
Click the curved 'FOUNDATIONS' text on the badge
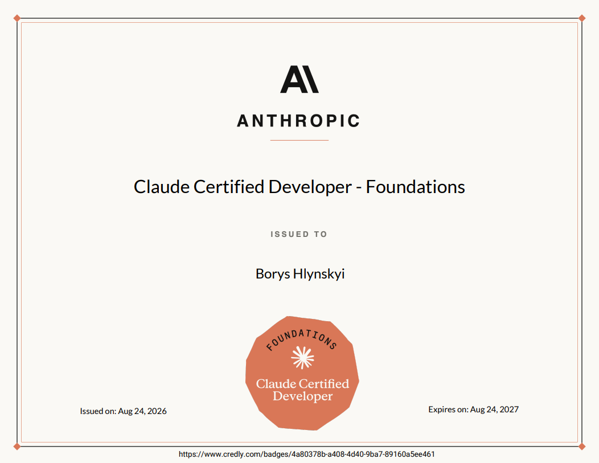pos(301,339)
